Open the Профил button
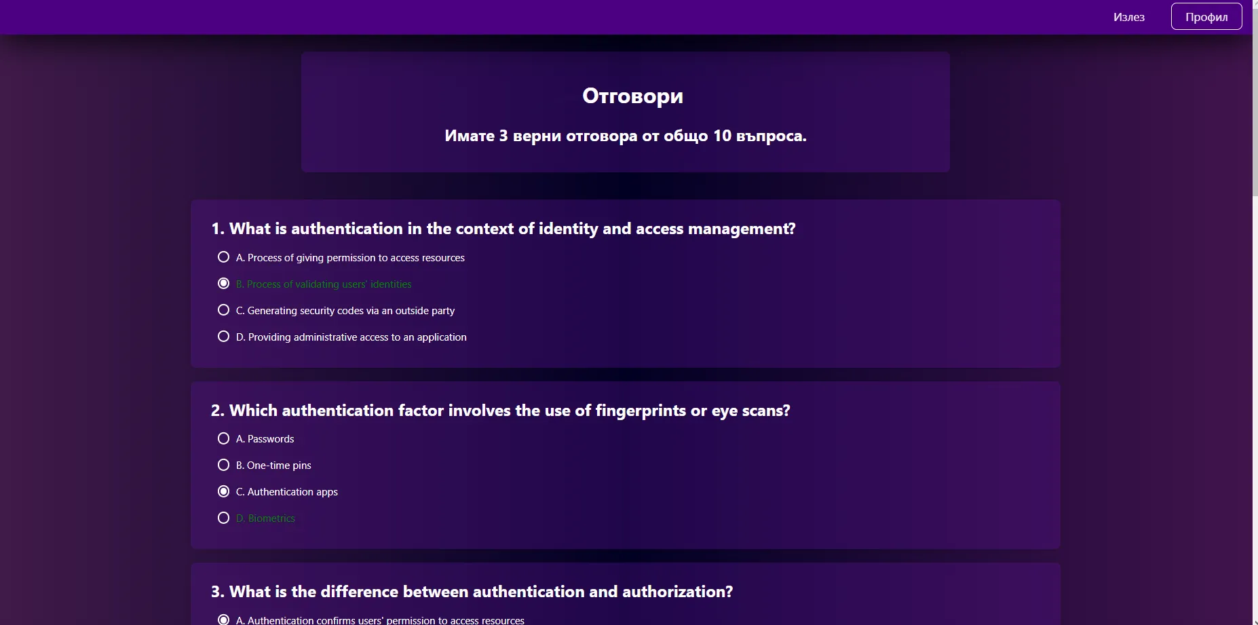Screen dimensions: 1258x625 coord(1206,17)
